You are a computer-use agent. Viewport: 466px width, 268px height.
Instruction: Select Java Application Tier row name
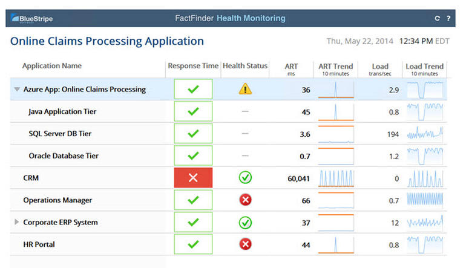[x=62, y=111]
